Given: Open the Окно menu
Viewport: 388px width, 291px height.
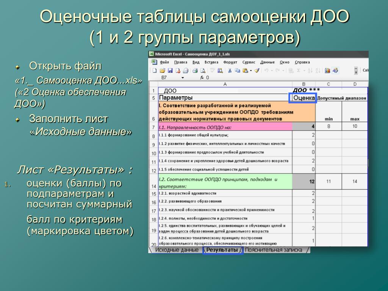Looking at the screenshot, I should (285, 62).
